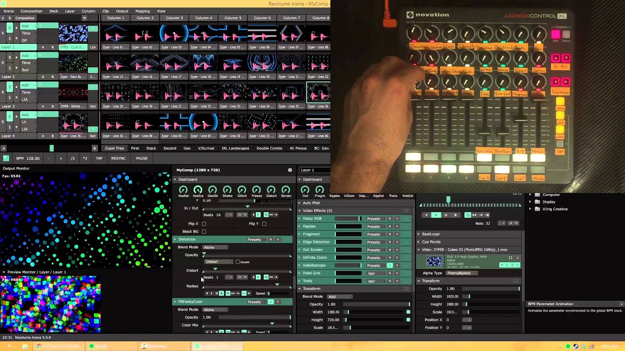Fullscreen the ZYPER Cubes video preview
This screenshot has height=351, width=625.
511,257
